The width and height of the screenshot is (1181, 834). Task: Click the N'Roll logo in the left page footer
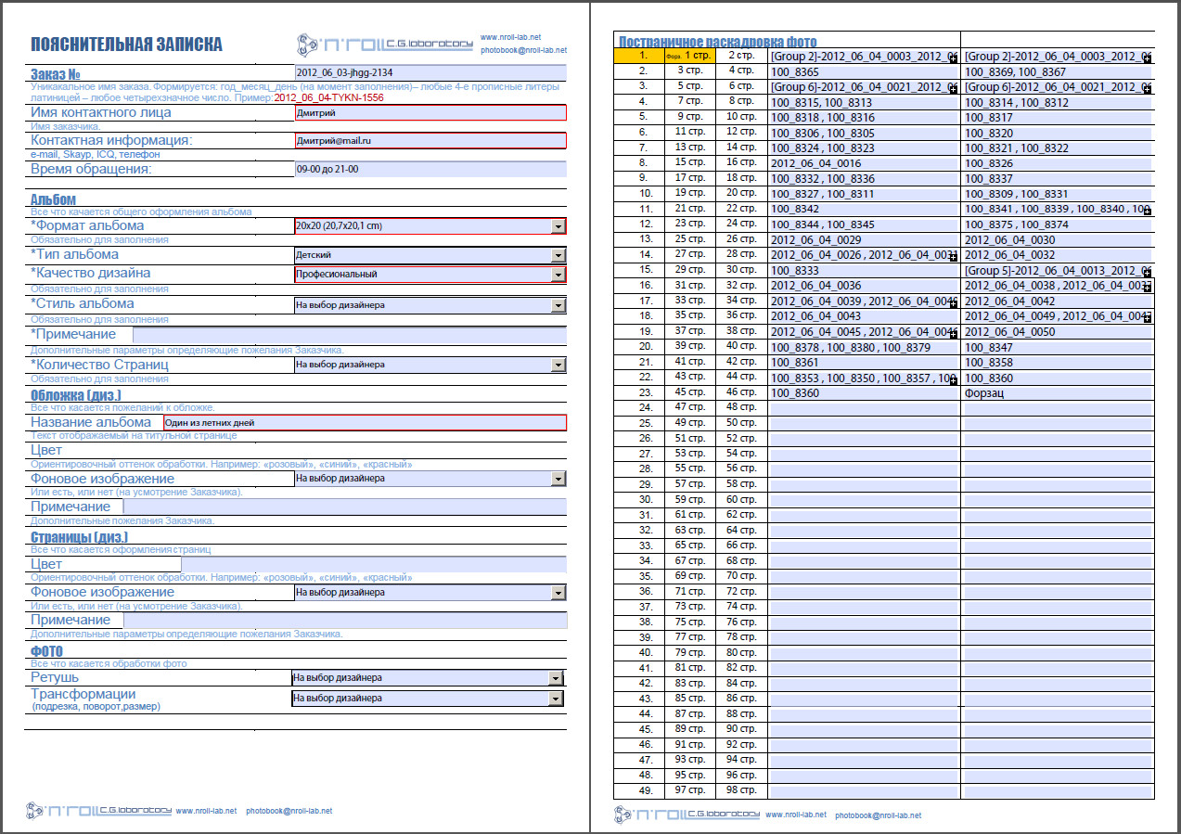(x=99, y=810)
